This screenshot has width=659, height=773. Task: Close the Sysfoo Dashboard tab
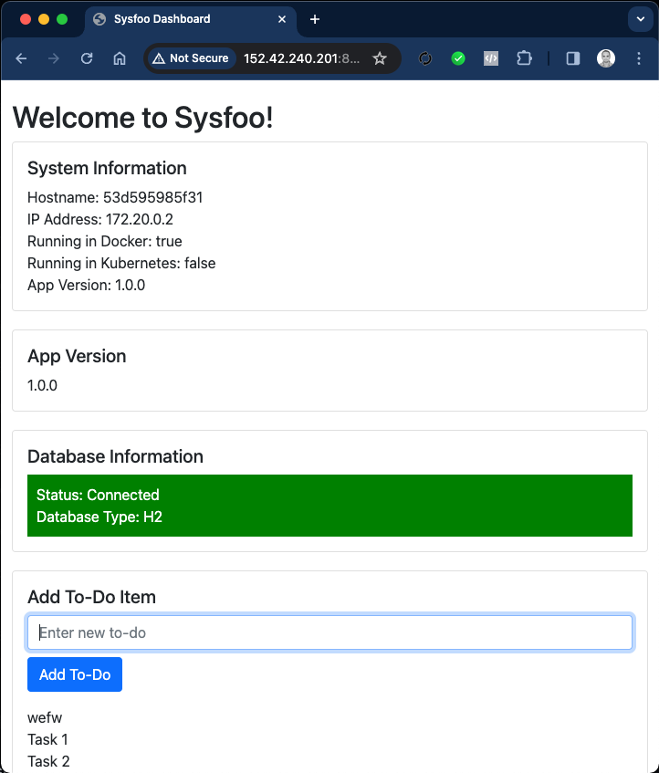pos(282,19)
